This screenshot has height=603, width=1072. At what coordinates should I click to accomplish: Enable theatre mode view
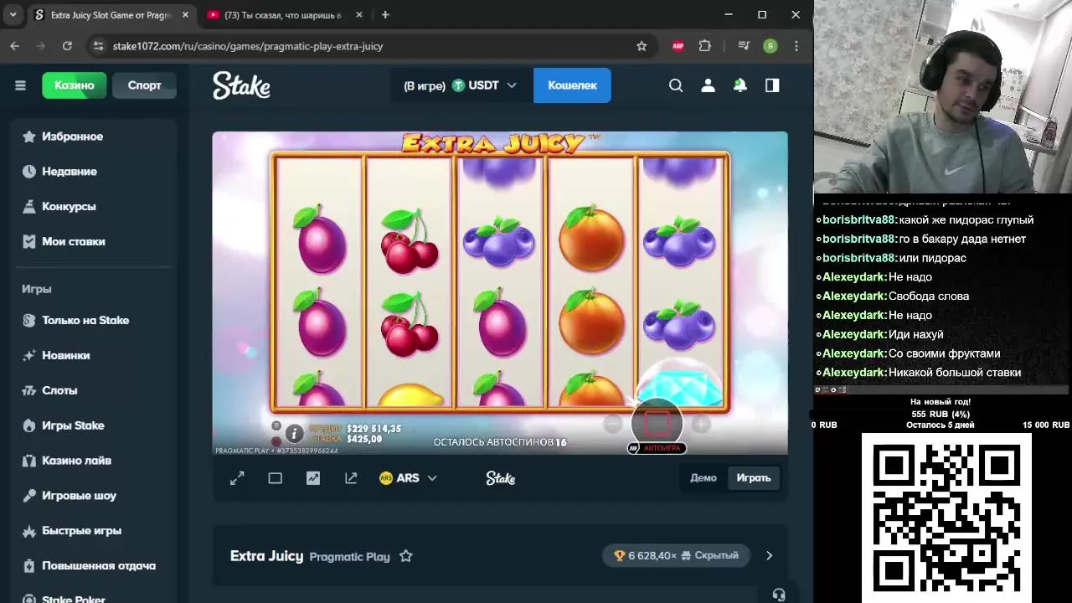(x=275, y=478)
